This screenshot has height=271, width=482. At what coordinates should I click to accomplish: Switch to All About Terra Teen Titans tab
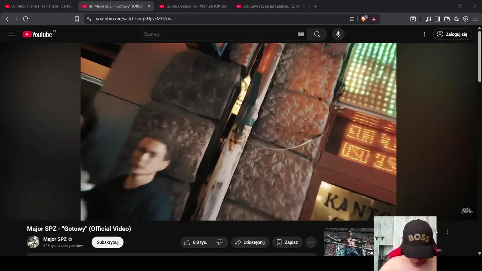coord(39,6)
